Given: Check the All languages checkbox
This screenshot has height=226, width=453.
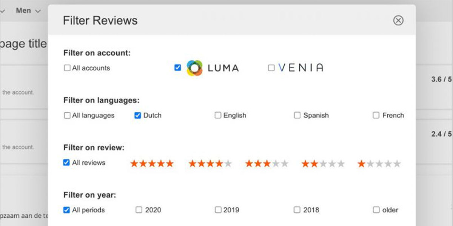Looking at the screenshot, I should tap(67, 115).
